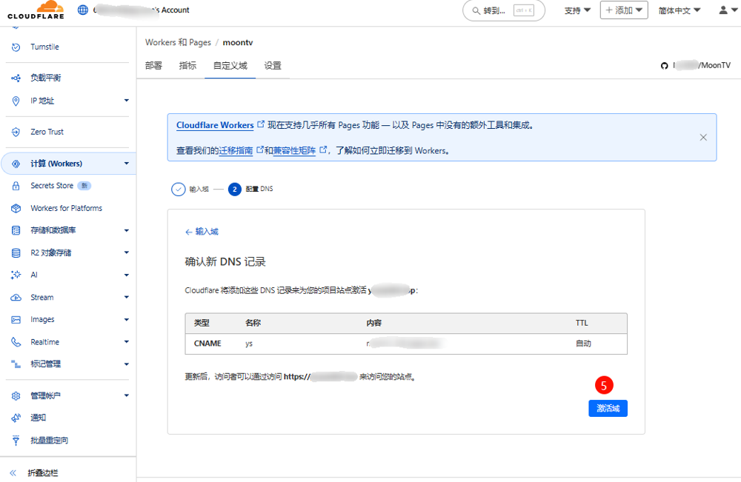Click the 转到 quick search field
Viewport: 741px width, 482px height.
[503, 10]
